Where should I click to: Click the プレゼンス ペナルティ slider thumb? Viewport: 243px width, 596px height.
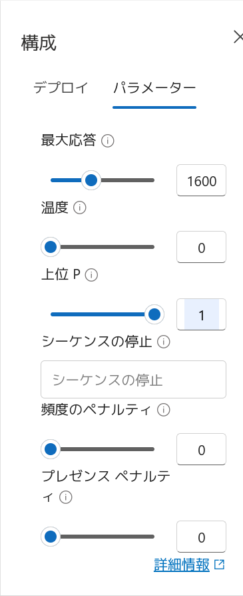point(51,537)
